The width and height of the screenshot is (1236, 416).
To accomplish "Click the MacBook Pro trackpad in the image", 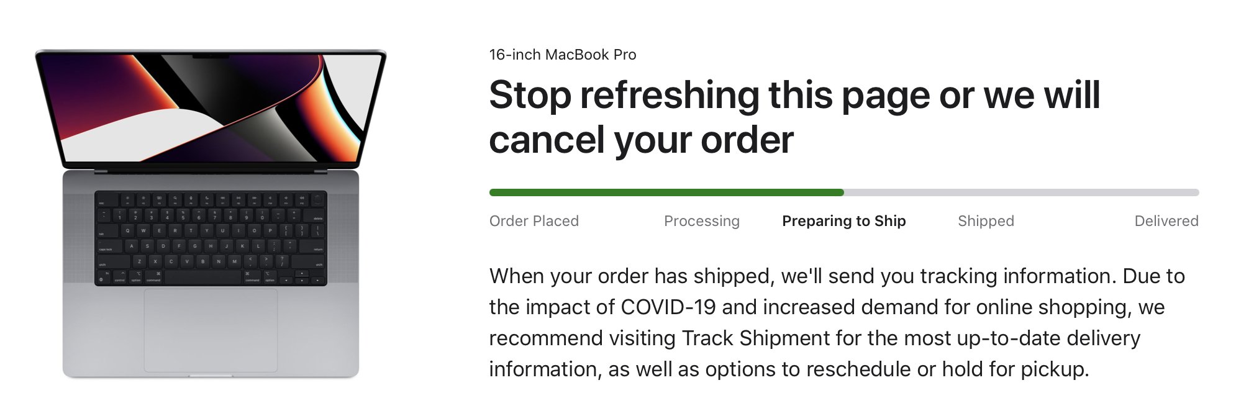I will (x=211, y=330).
